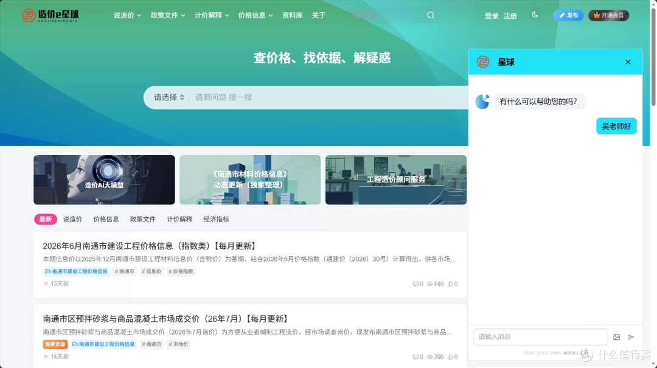Click the #价格指数 tag
657x368 pixels.
(181, 271)
